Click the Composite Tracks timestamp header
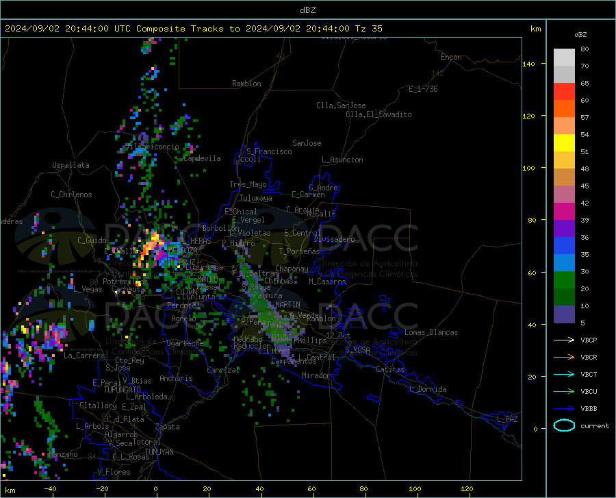The width and height of the screenshot is (616, 498). (x=193, y=29)
